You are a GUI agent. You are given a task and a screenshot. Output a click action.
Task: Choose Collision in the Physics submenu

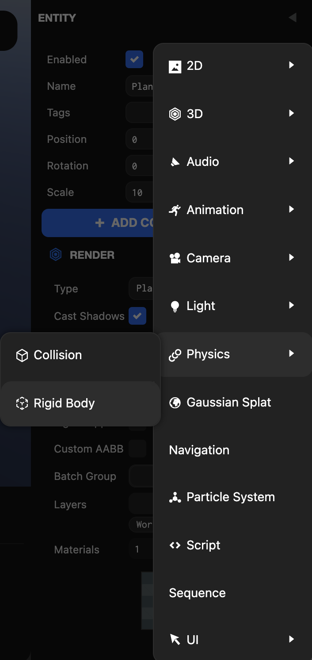pos(58,355)
